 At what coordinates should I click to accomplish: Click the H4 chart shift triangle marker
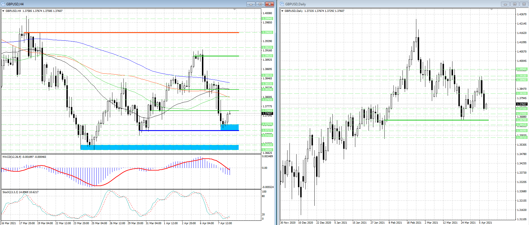[234, 10]
